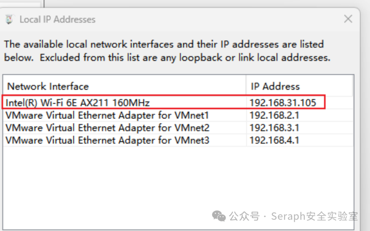Click the 192.168.2.1 address cell
The image size is (370, 231).
click(274, 115)
